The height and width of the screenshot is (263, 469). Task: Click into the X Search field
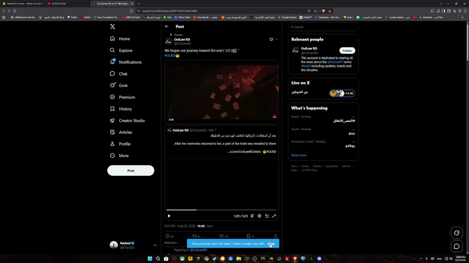(x=323, y=27)
